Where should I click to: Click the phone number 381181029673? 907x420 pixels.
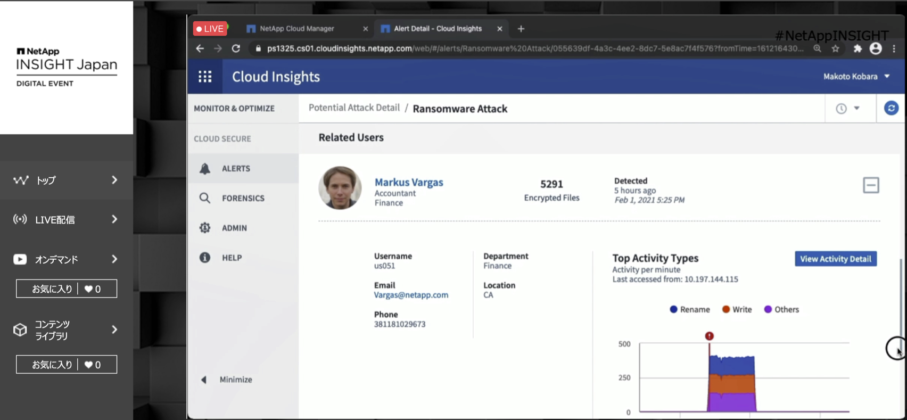(400, 324)
